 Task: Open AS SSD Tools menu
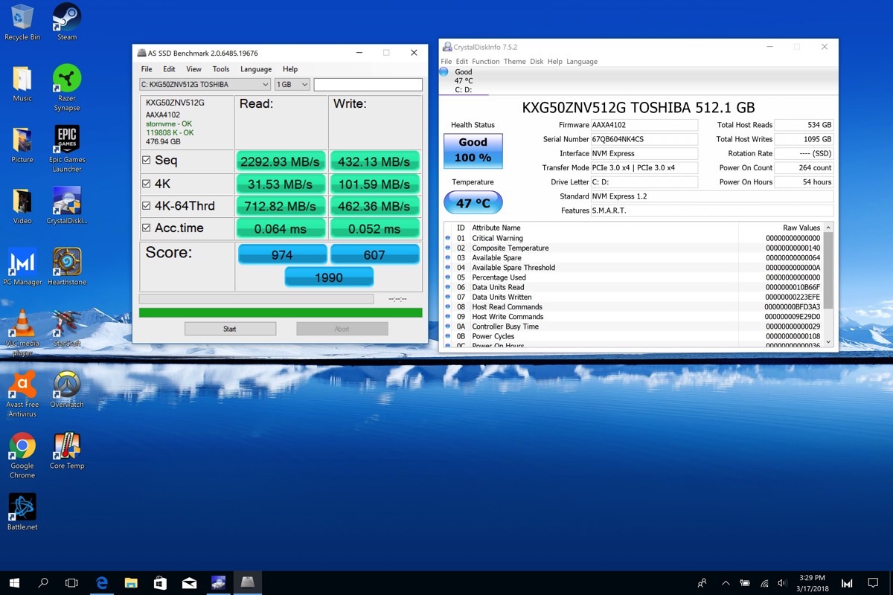coord(221,69)
